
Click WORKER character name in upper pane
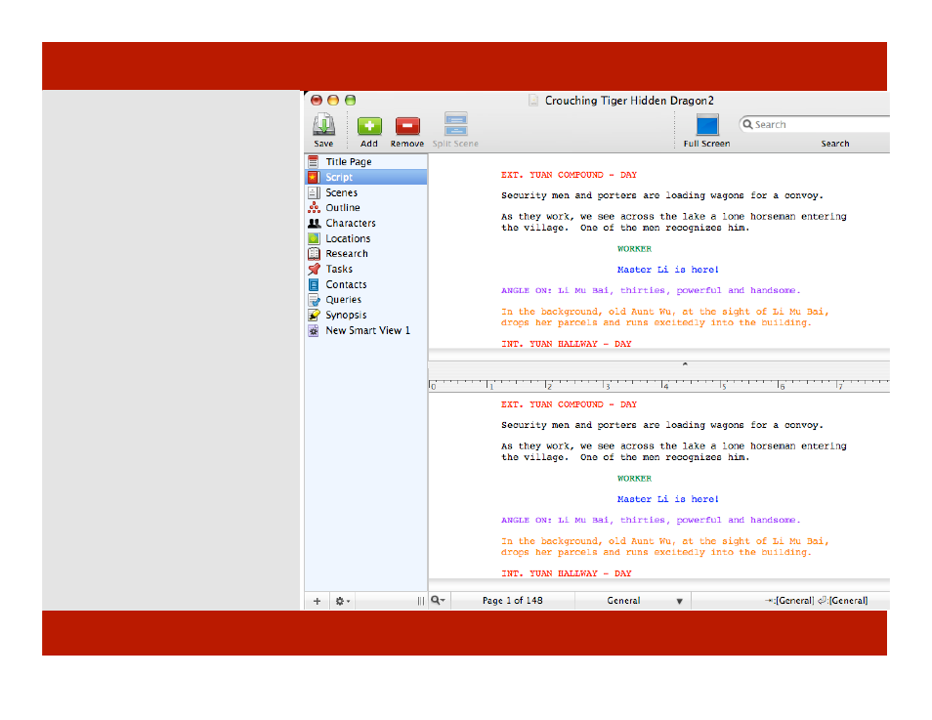pos(634,249)
